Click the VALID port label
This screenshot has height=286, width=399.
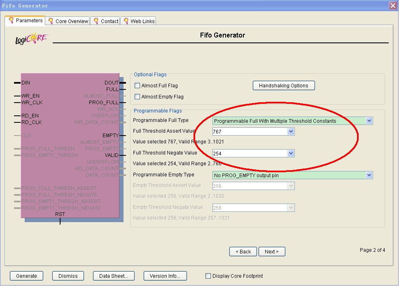[112, 155]
